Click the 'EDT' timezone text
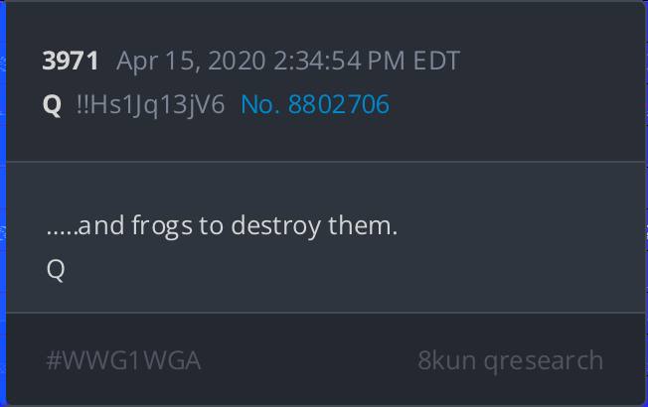Screen dimensions: 648x407 click(436, 62)
